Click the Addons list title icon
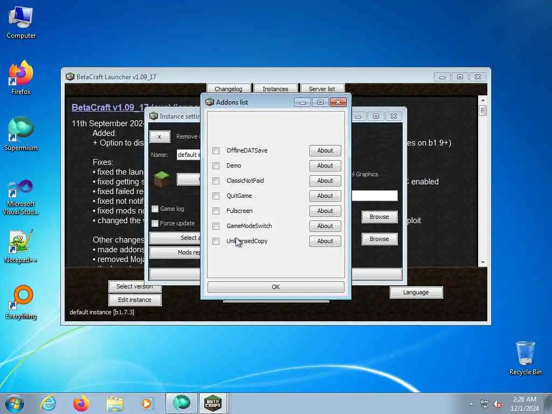The width and height of the screenshot is (552, 414). click(x=210, y=102)
